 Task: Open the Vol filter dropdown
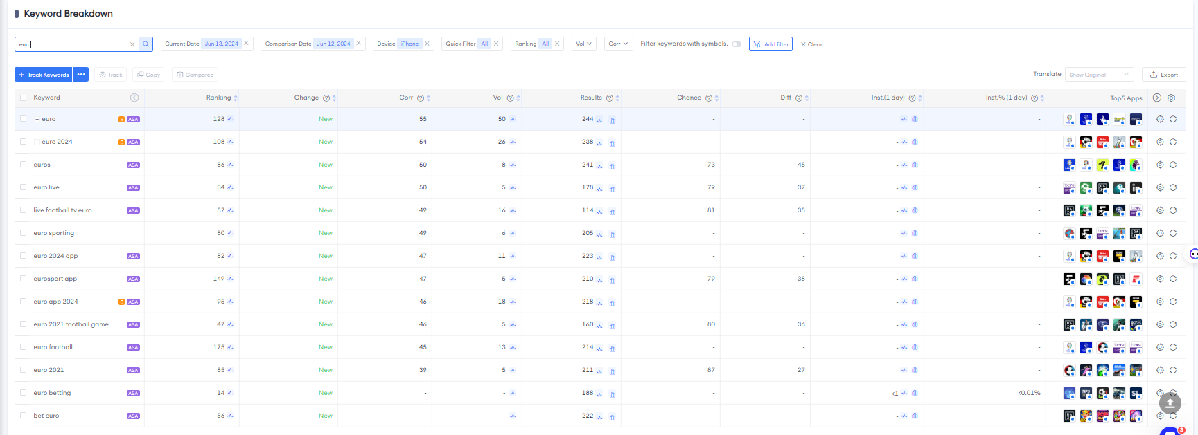[584, 44]
